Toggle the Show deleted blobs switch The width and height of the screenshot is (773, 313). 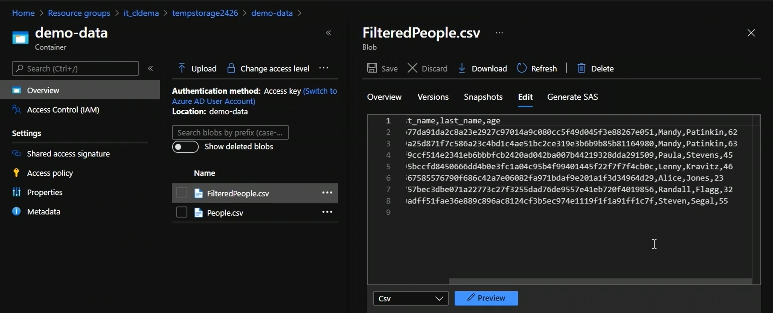tap(185, 147)
